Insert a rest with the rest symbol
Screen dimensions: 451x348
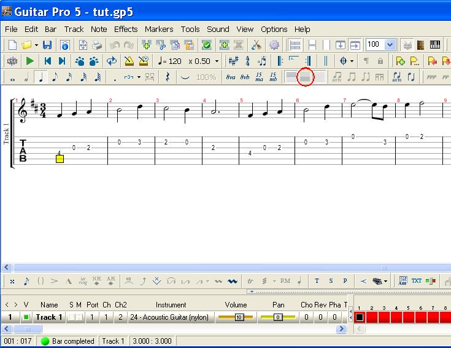coord(167,77)
